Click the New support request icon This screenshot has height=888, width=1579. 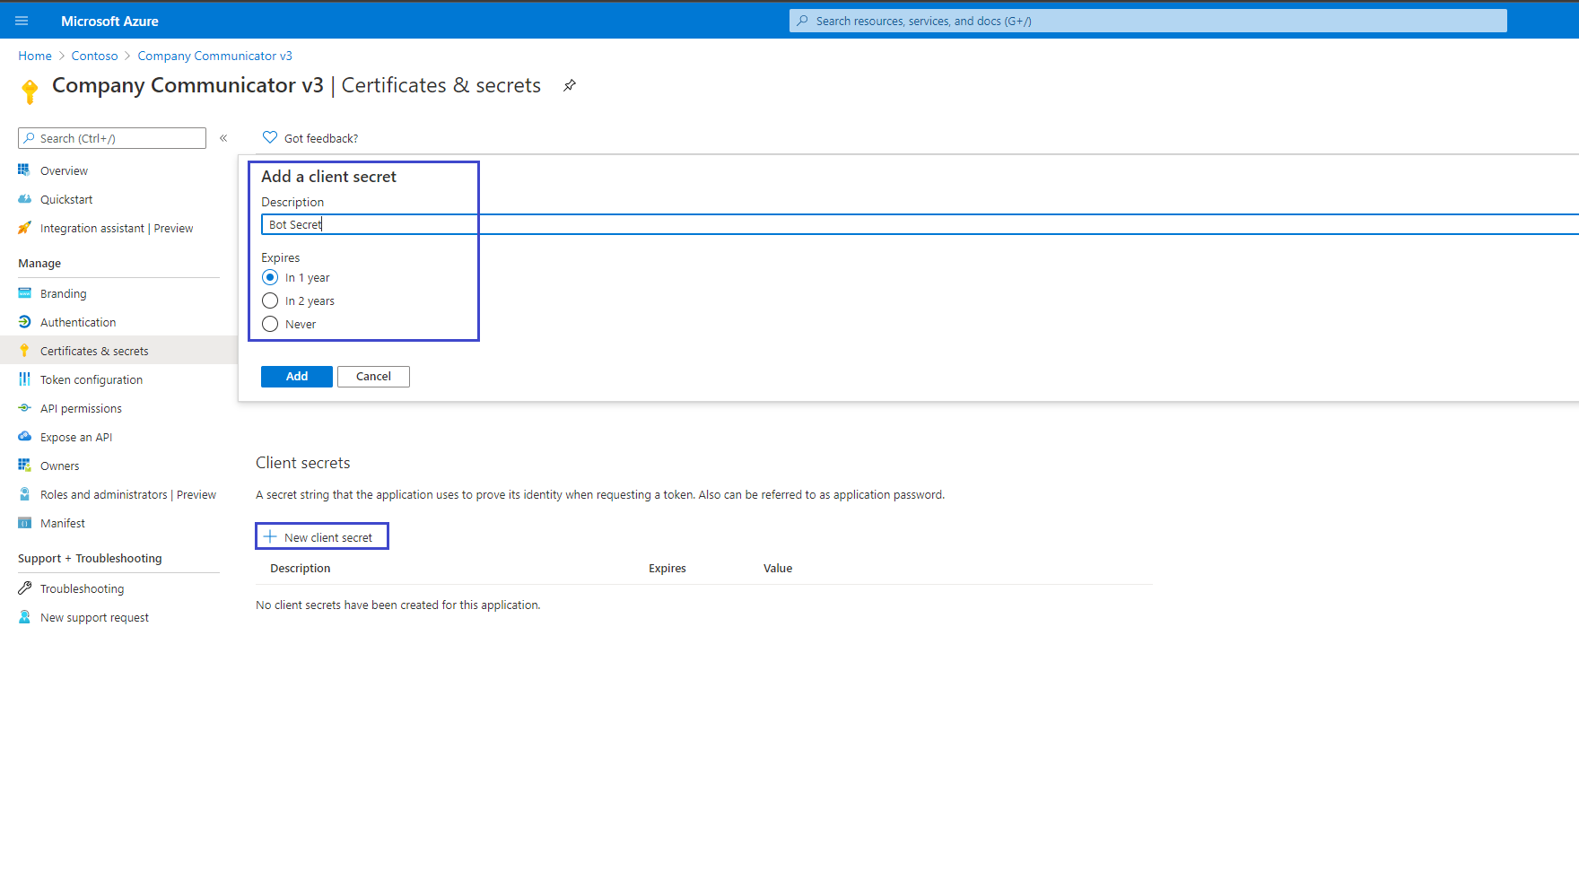[x=24, y=617]
